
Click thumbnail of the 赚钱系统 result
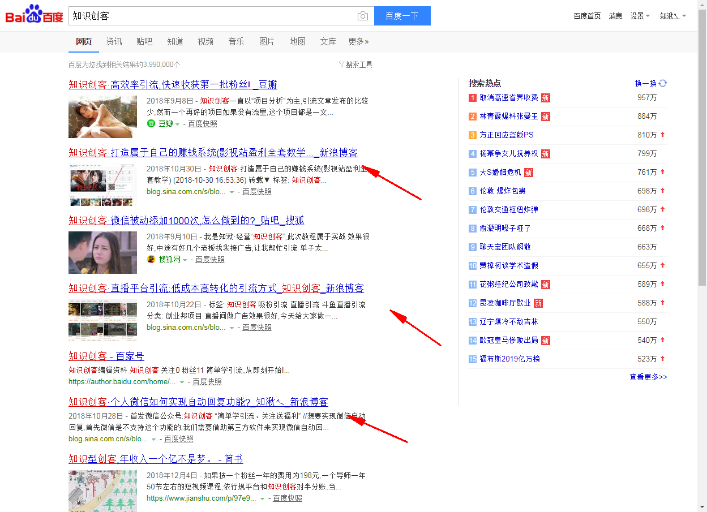click(102, 184)
